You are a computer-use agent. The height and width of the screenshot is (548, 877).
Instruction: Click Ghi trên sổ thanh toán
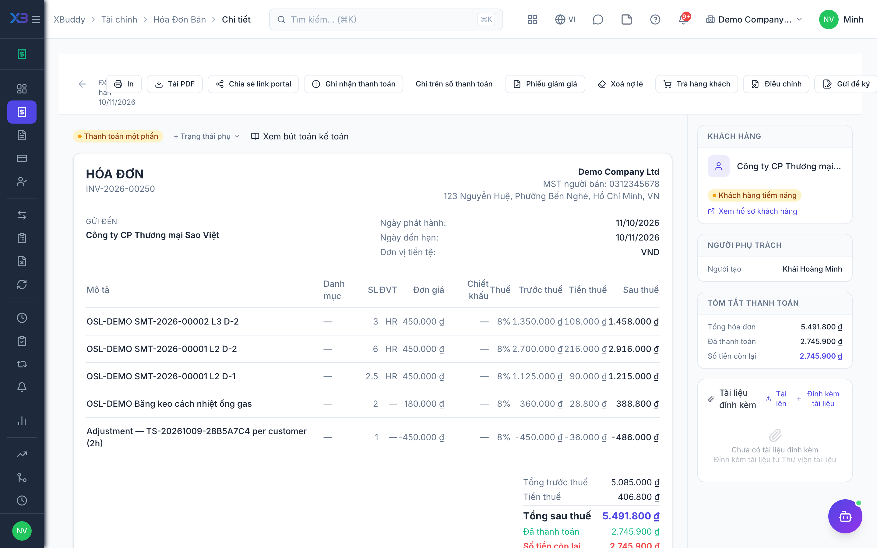point(454,84)
